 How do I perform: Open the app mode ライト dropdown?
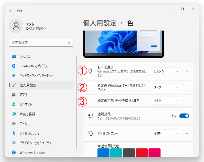[166, 100]
